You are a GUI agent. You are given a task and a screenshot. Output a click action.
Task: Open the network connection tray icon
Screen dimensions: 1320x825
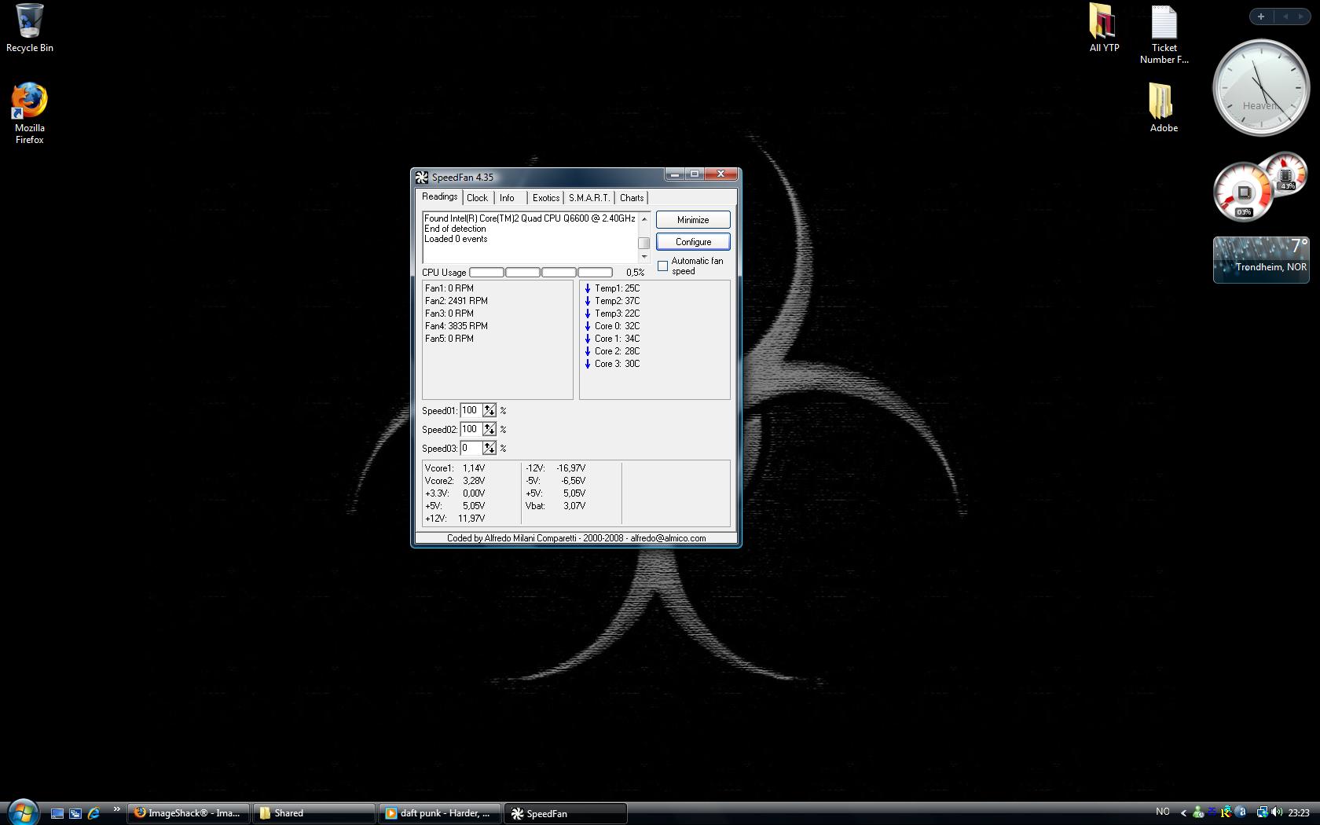tap(1263, 812)
